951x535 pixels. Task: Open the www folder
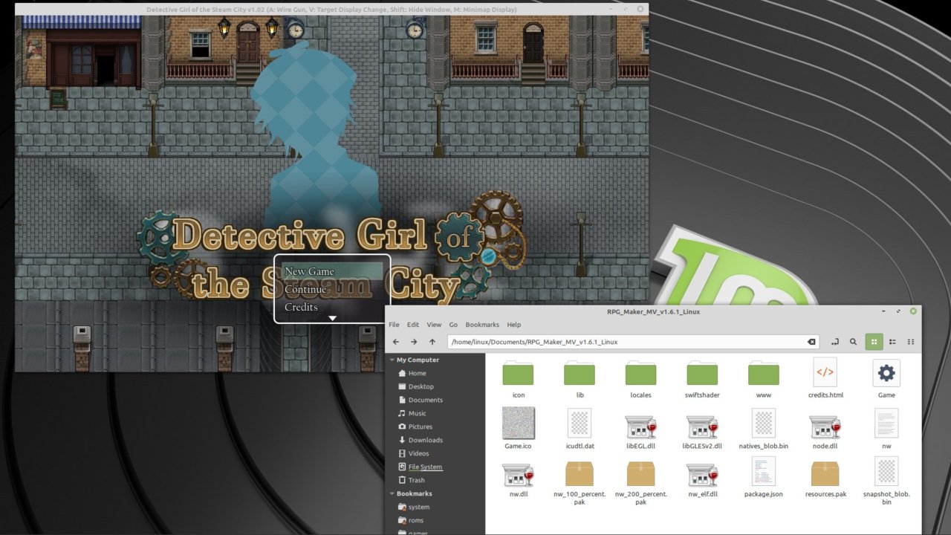click(763, 374)
